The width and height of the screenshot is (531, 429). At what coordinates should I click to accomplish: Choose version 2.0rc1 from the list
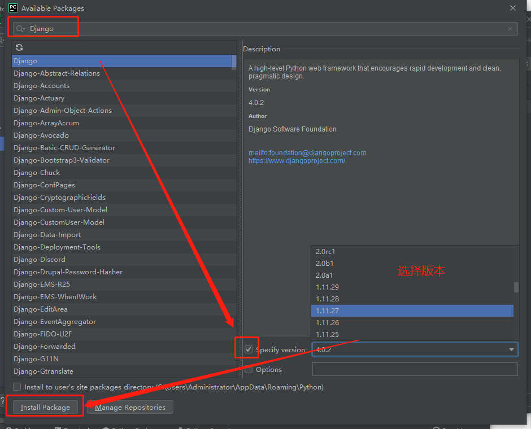412,251
